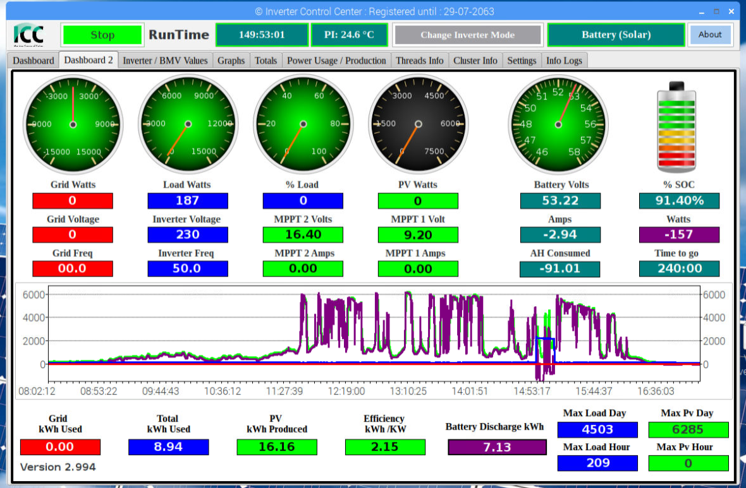The width and height of the screenshot is (746, 488).
Task: Click the purple Battery Discharge kWh value
Action: pyautogui.click(x=497, y=447)
